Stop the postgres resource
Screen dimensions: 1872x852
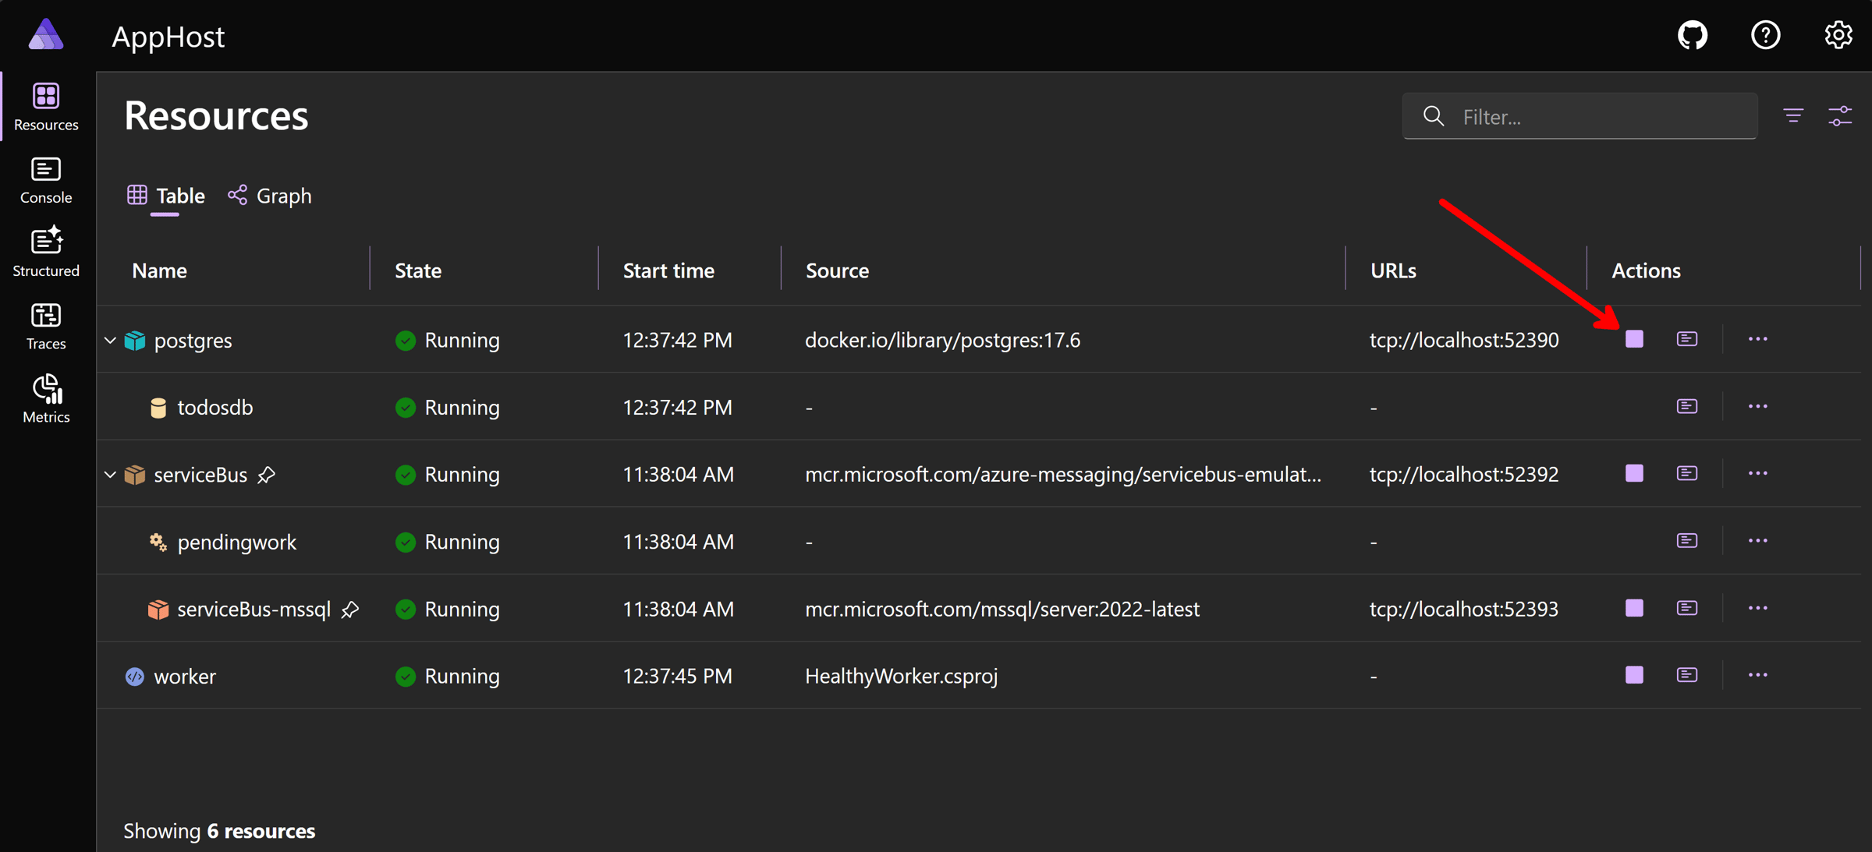pos(1634,339)
